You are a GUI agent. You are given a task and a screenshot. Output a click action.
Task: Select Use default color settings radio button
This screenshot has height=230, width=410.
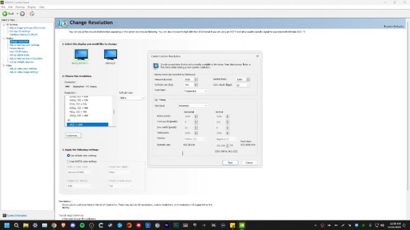pos(68,155)
